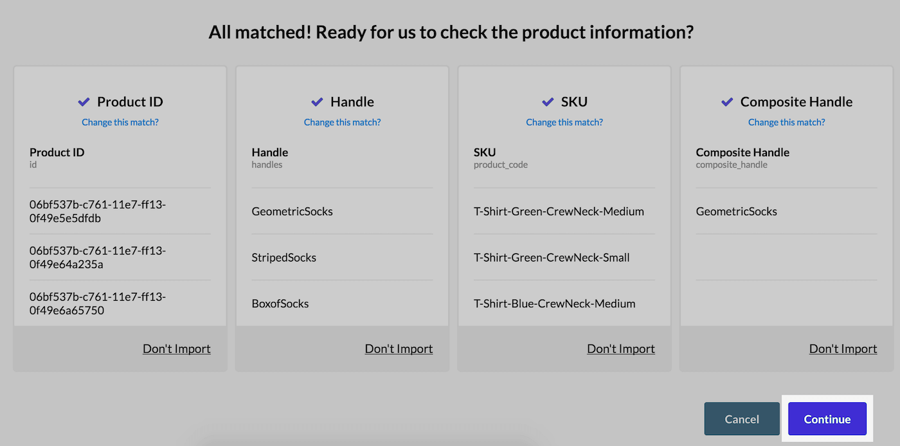Screen dimensions: 900x446
Task: Change the match for the Handle column
Action: tap(342, 122)
